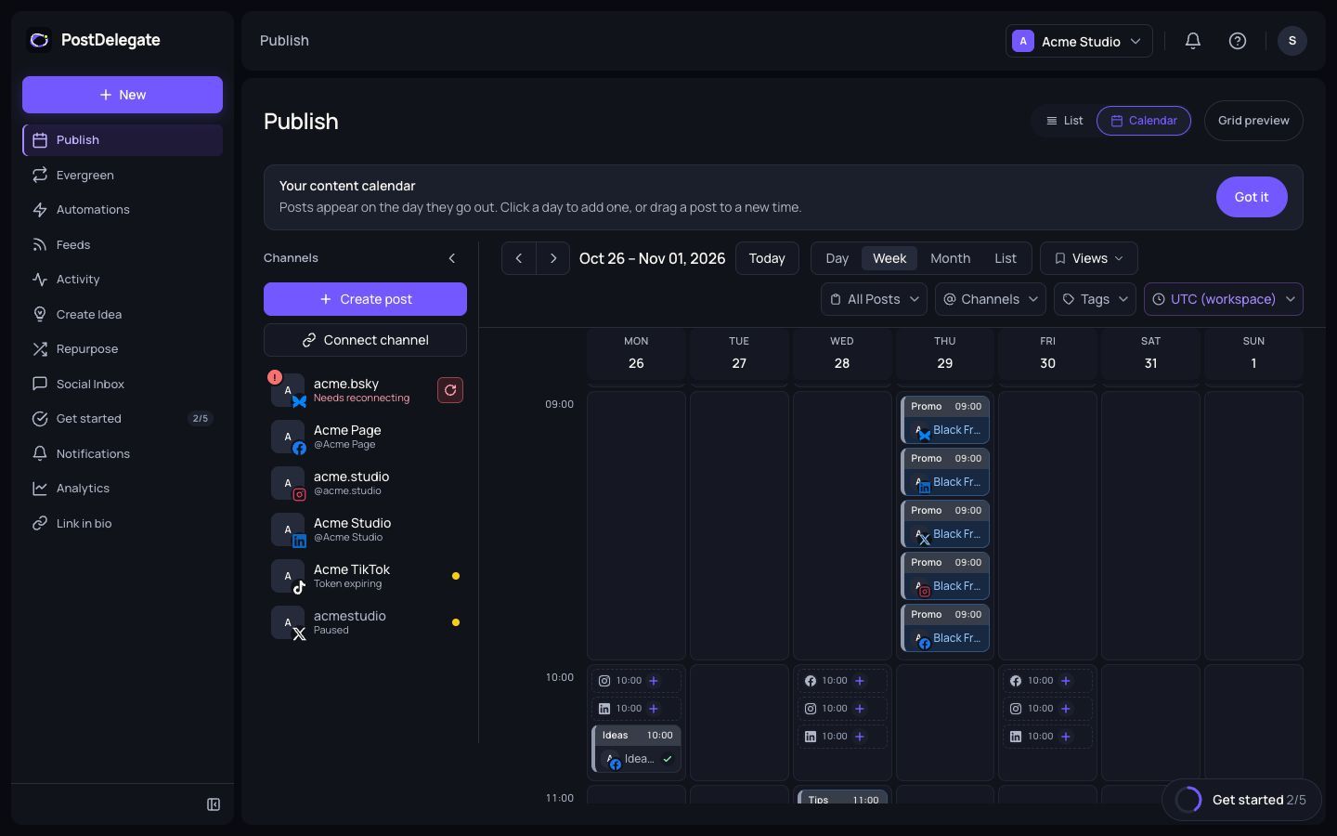Toggle Grid preview
Image resolution: width=1337 pixels, height=836 pixels.
(x=1253, y=121)
